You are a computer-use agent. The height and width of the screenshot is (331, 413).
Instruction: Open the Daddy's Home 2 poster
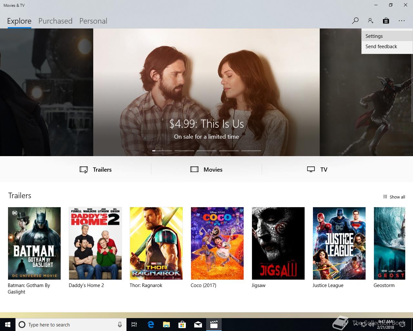coord(95,243)
